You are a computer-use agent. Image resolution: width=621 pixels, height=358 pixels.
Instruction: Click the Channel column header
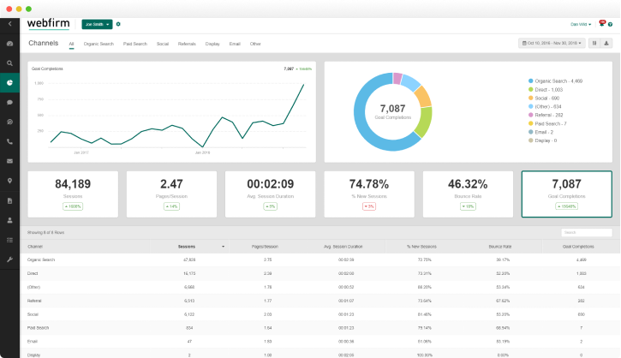(35, 247)
